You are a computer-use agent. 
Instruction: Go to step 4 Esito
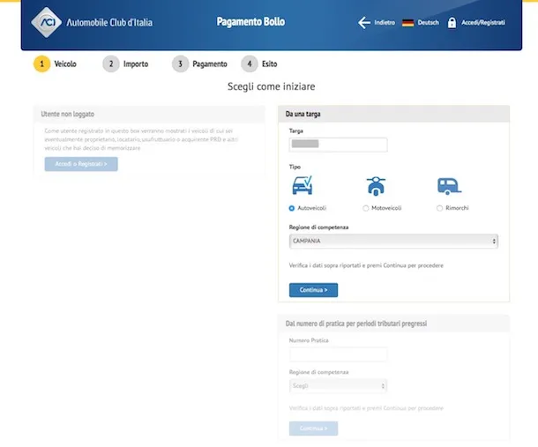point(259,63)
